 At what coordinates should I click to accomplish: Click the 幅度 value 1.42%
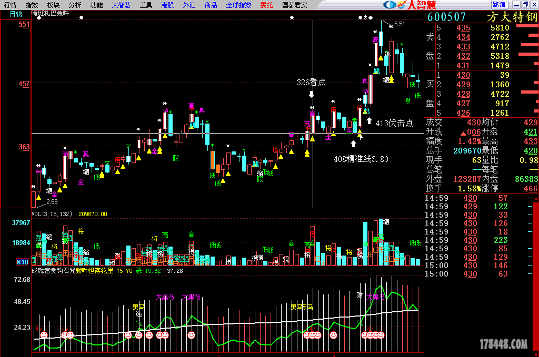tap(469, 141)
